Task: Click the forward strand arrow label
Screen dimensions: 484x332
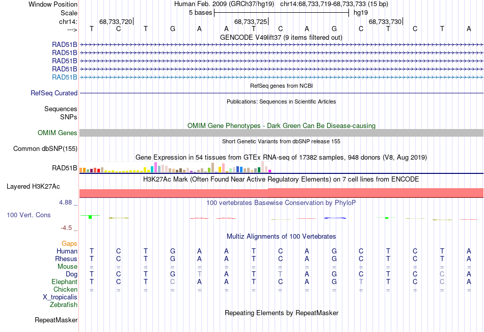Action: pos(72,30)
